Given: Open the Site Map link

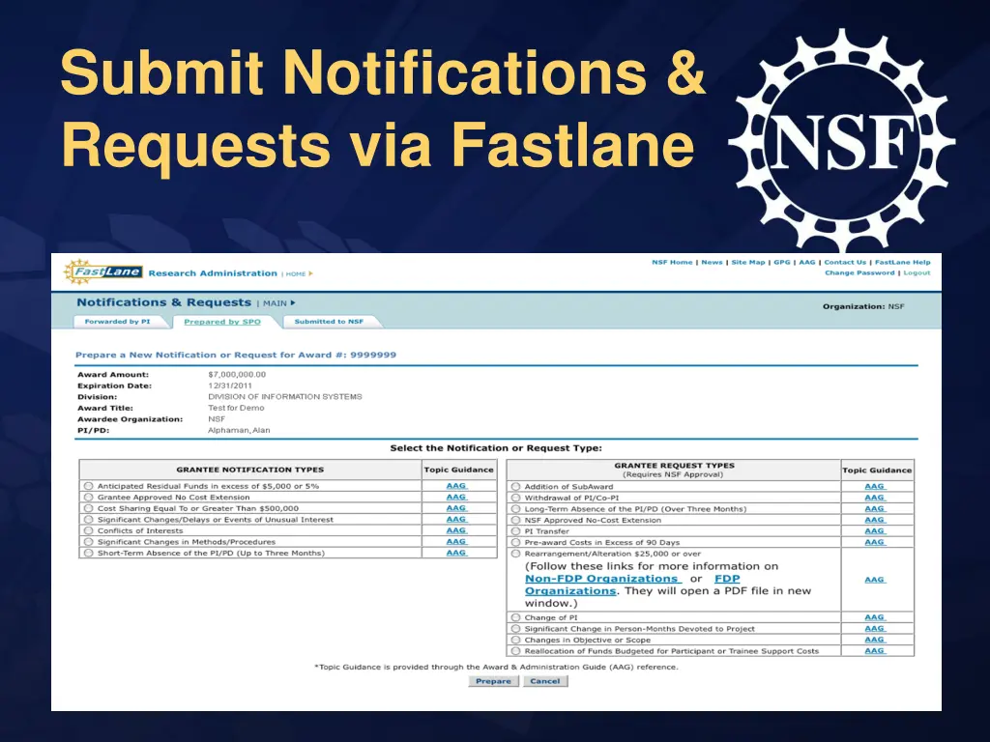Looking at the screenshot, I should click(x=748, y=263).
